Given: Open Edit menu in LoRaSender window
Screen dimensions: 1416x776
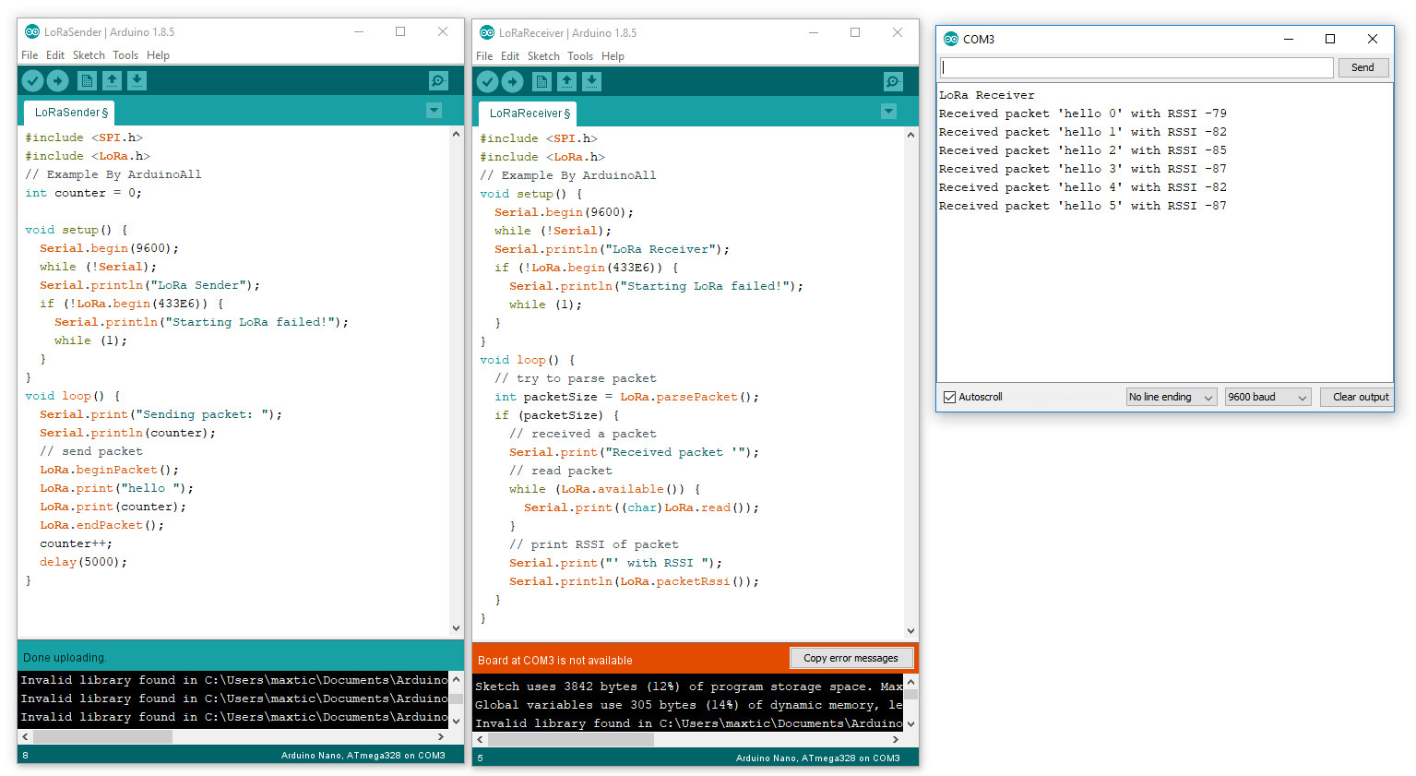Looking at the screenshot, I should [55, 55].
